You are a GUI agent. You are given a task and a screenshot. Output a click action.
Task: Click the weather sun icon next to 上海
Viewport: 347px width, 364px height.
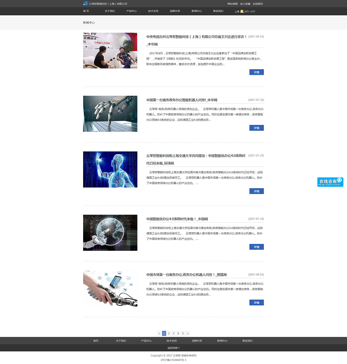click(242, 11)
